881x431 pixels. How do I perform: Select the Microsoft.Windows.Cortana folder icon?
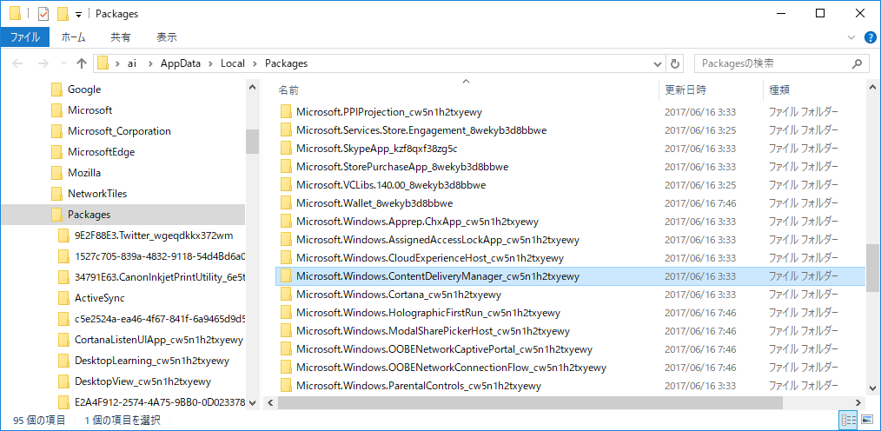pos(285,295)
